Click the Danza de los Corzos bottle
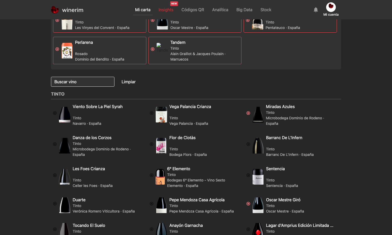Screen dimensions: 392x235 [65, 146]
